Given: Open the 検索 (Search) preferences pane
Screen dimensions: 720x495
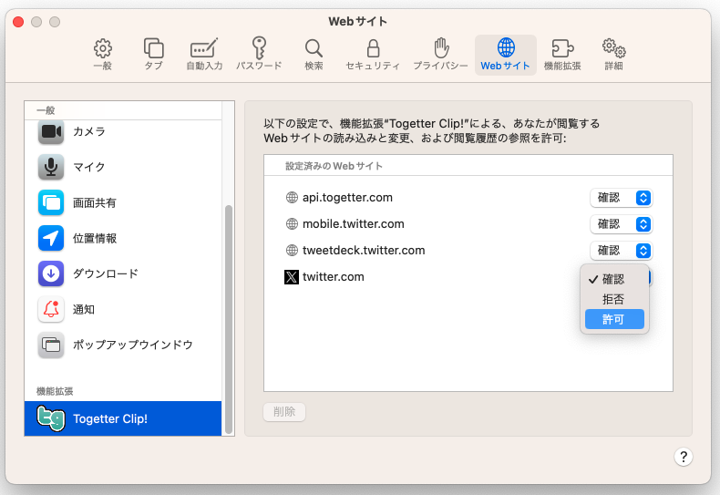Looking at the screenshot, I should click(314, 55).
